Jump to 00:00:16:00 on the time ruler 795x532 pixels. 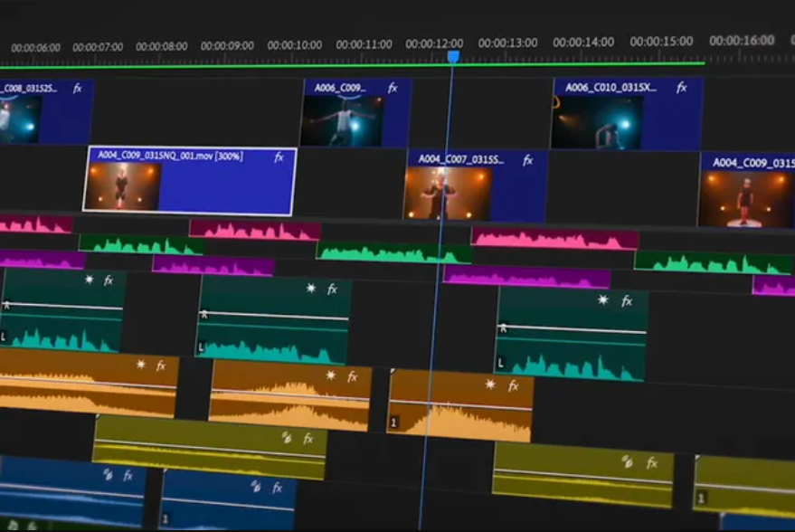pyautogui.click(x=742, y=41)
